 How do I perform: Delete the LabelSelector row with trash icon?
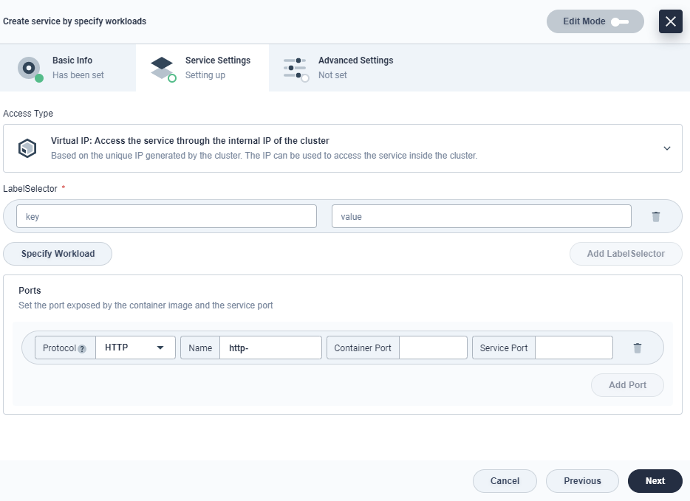click(656, 216)
